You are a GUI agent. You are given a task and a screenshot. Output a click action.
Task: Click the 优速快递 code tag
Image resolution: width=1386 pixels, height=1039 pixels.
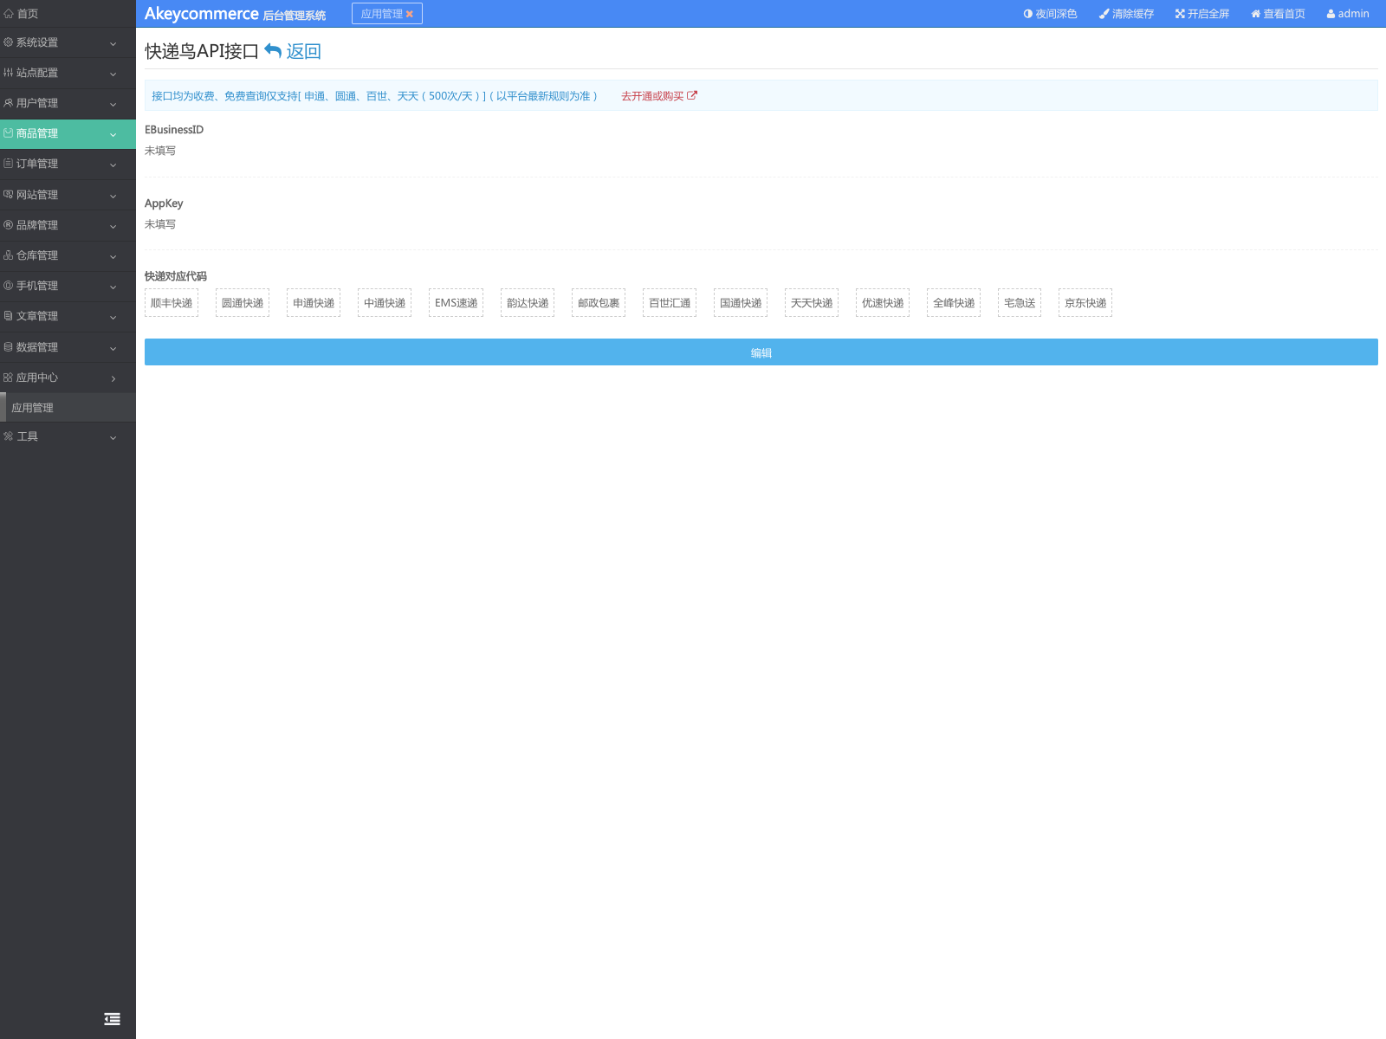pos(883,303)
